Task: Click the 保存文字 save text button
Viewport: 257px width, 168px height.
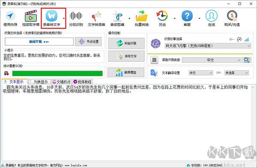Action: (x=126, y=56)
